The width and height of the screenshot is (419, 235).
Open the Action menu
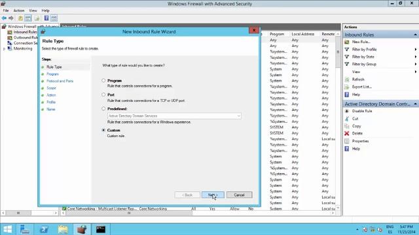coord(19,10)
